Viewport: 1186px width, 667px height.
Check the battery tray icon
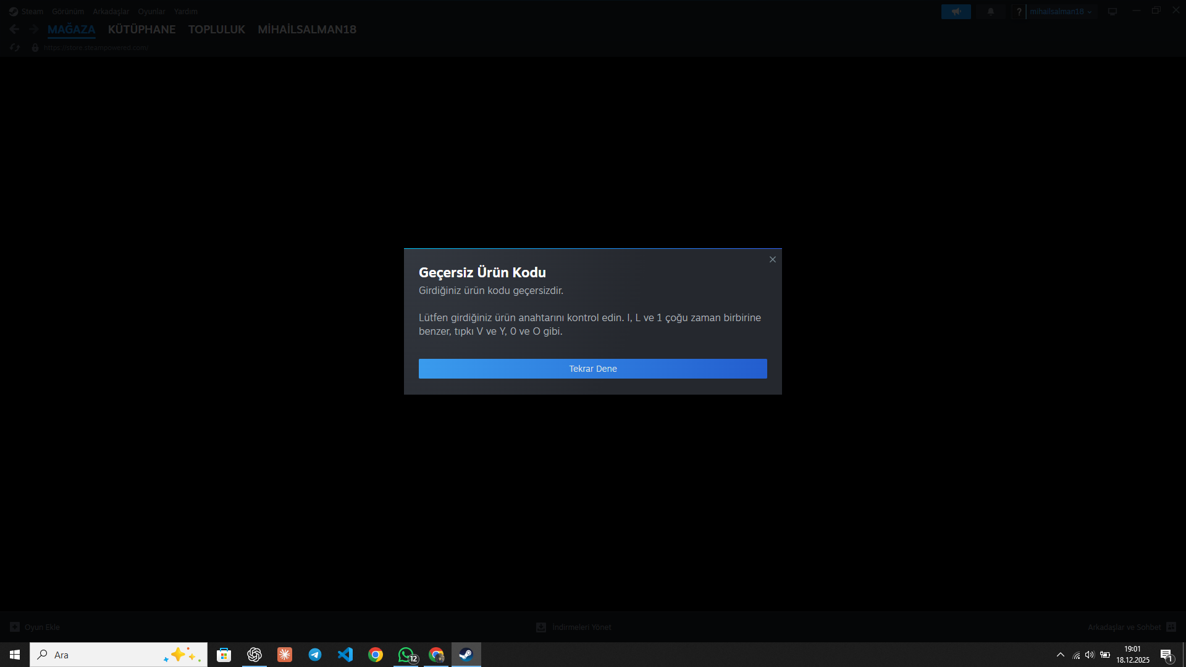coord(1105,655)
